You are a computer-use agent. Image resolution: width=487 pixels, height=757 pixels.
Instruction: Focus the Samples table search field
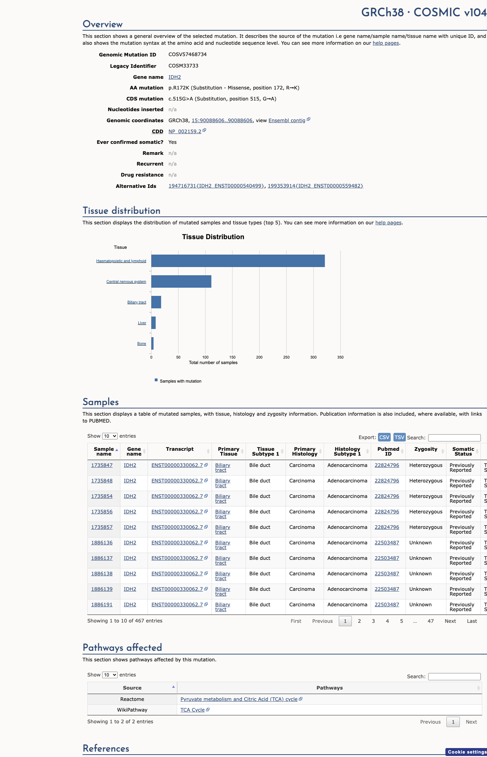click(454, 438)
